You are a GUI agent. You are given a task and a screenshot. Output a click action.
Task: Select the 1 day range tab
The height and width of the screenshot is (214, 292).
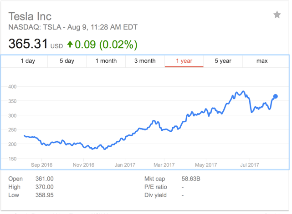pos(28,61)
